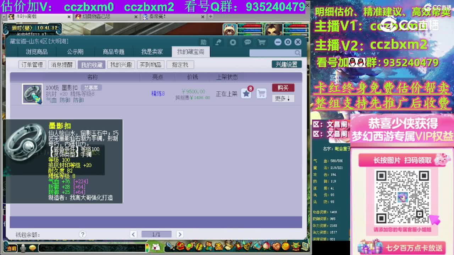This screenshot has height=255, width=454.
Task: Click the red 购买 button
Action: (x=283, y=87)
